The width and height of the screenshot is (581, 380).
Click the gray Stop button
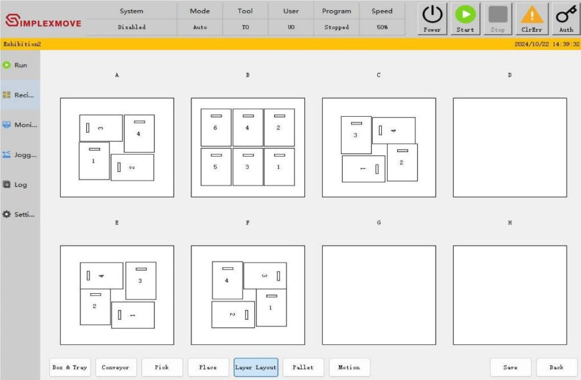coord(498,19)
